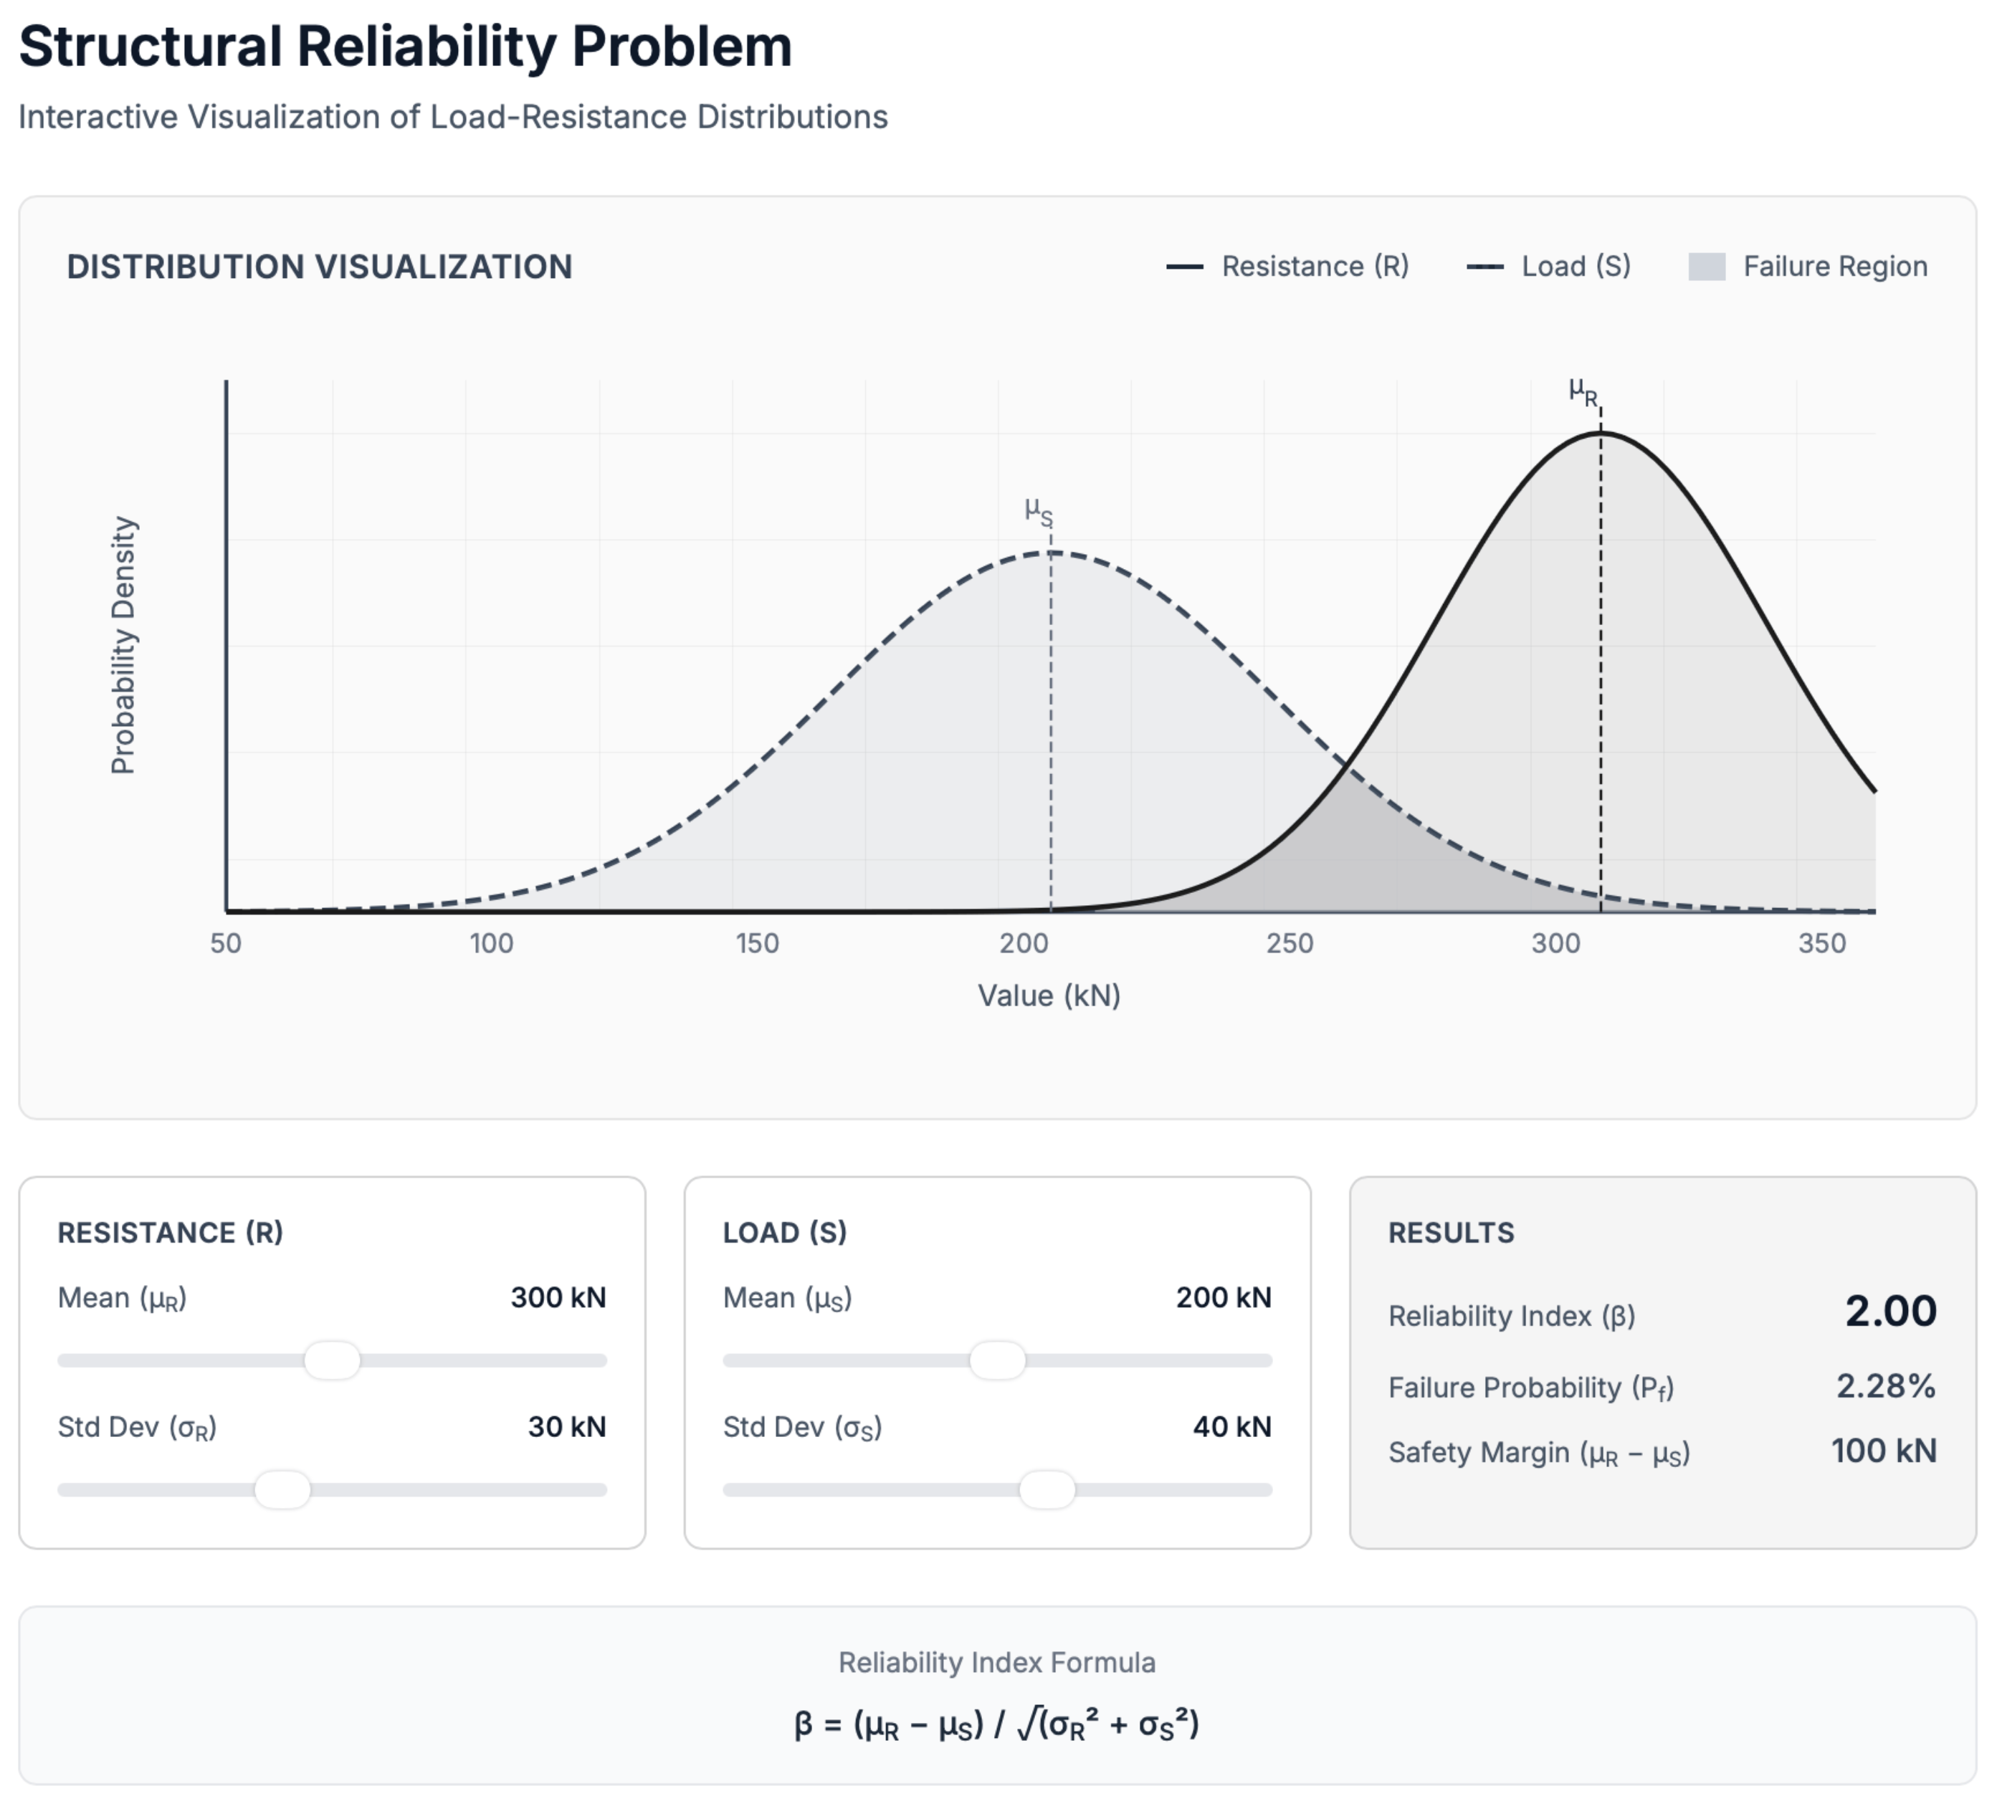Click the Resistance (R) legend line icon

click(x=1185, y=267)
